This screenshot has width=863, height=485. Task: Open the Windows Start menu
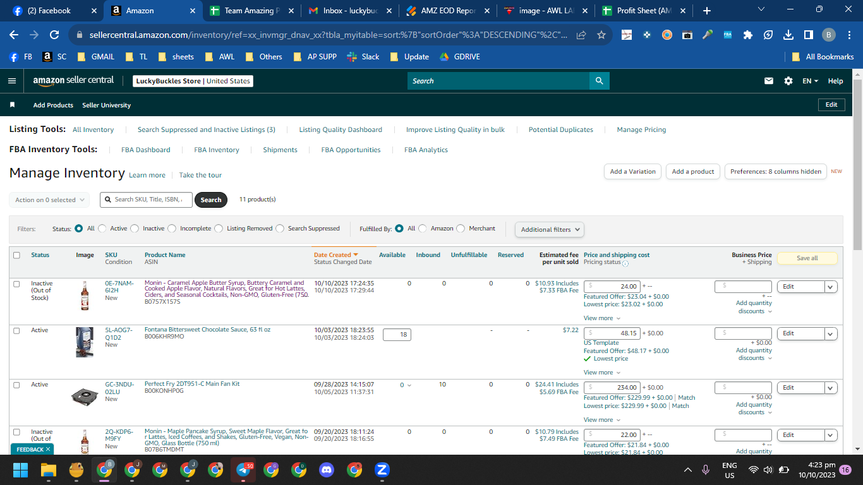21,470
